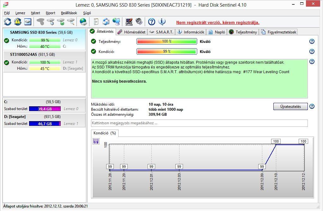Screen dimensions: 323x211
Task: Click the greyed-out disk toolbar icon
Action: pos(40,21)
